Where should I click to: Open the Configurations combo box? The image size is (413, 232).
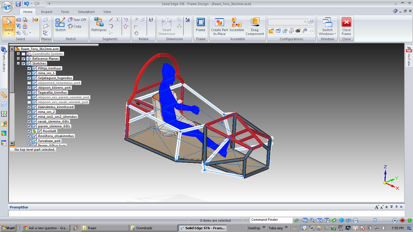coord(288,22)
